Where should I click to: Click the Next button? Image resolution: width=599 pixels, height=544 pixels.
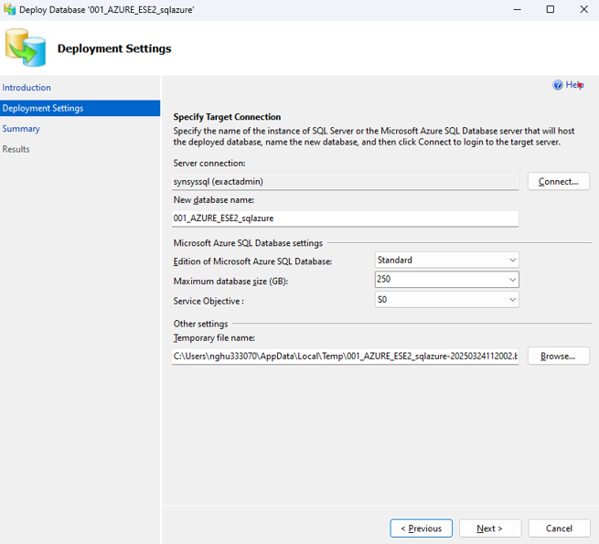click(490, 528)
